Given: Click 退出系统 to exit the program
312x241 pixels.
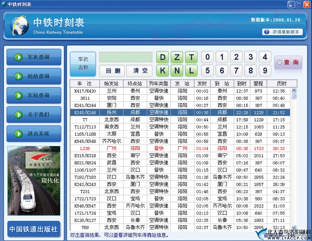Looking at the screenshot, I should 34,134.
